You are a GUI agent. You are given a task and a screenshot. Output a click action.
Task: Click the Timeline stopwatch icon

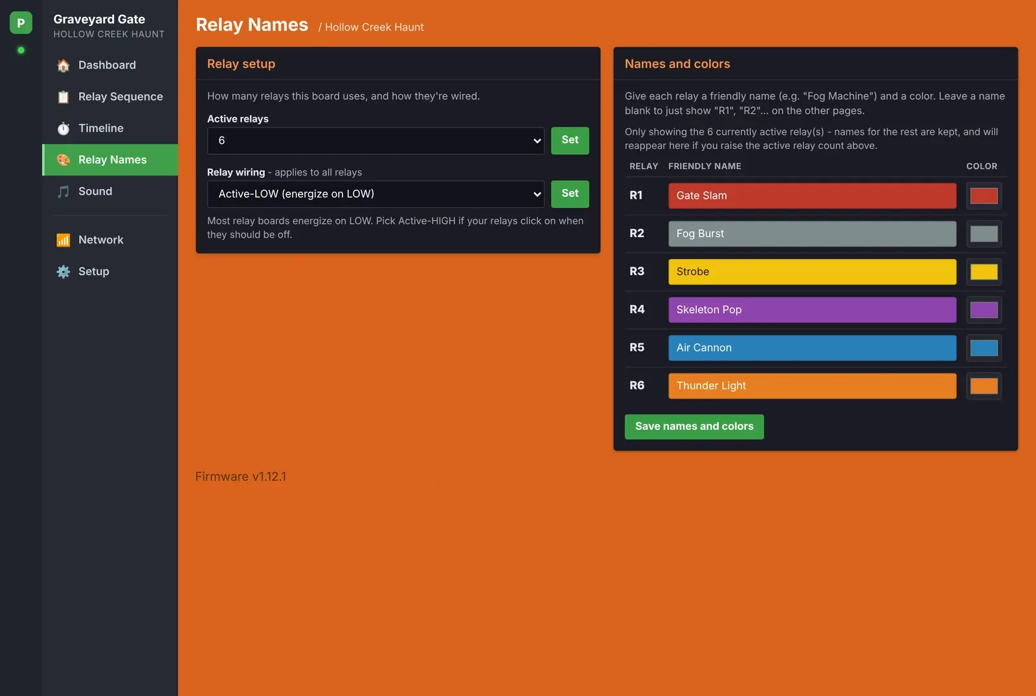(x=63, y=128)
